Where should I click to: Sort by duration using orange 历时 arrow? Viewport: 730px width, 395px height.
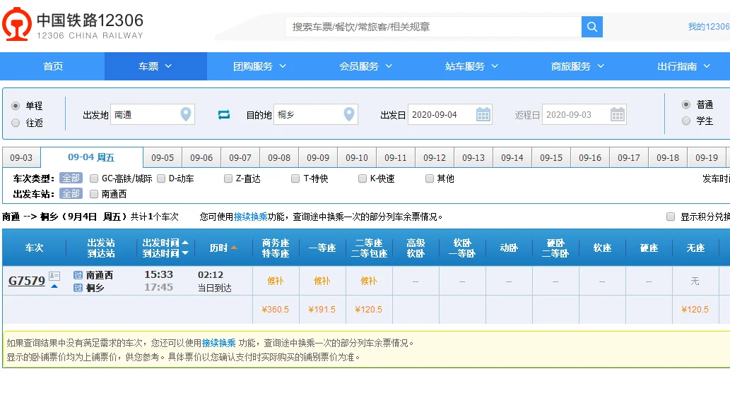pos(234,248)
